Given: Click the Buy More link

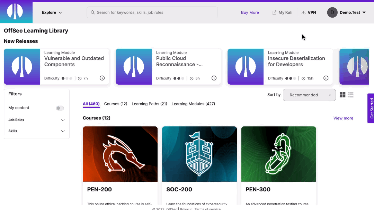Looking at the screenshot, I should click(x=250, y=12).
